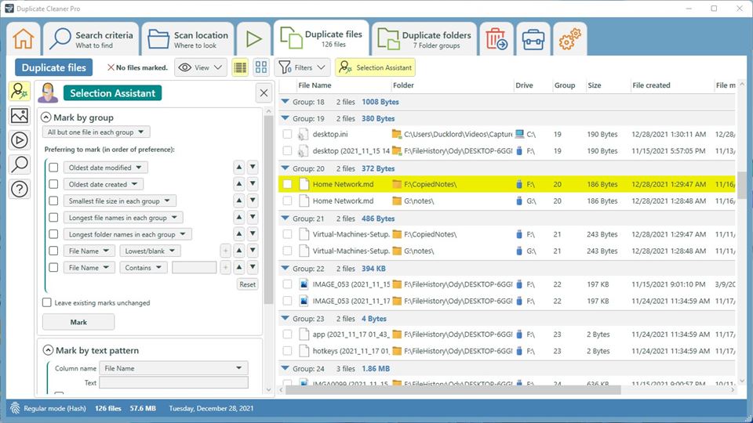The image size is (753, 423).
Task: Enable the Oldest date modified checkbox
Action: click(x=53, y=167)
